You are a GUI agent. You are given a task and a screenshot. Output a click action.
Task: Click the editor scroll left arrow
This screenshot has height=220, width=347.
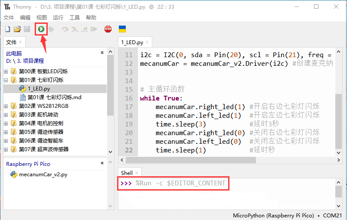click(122, 160)
